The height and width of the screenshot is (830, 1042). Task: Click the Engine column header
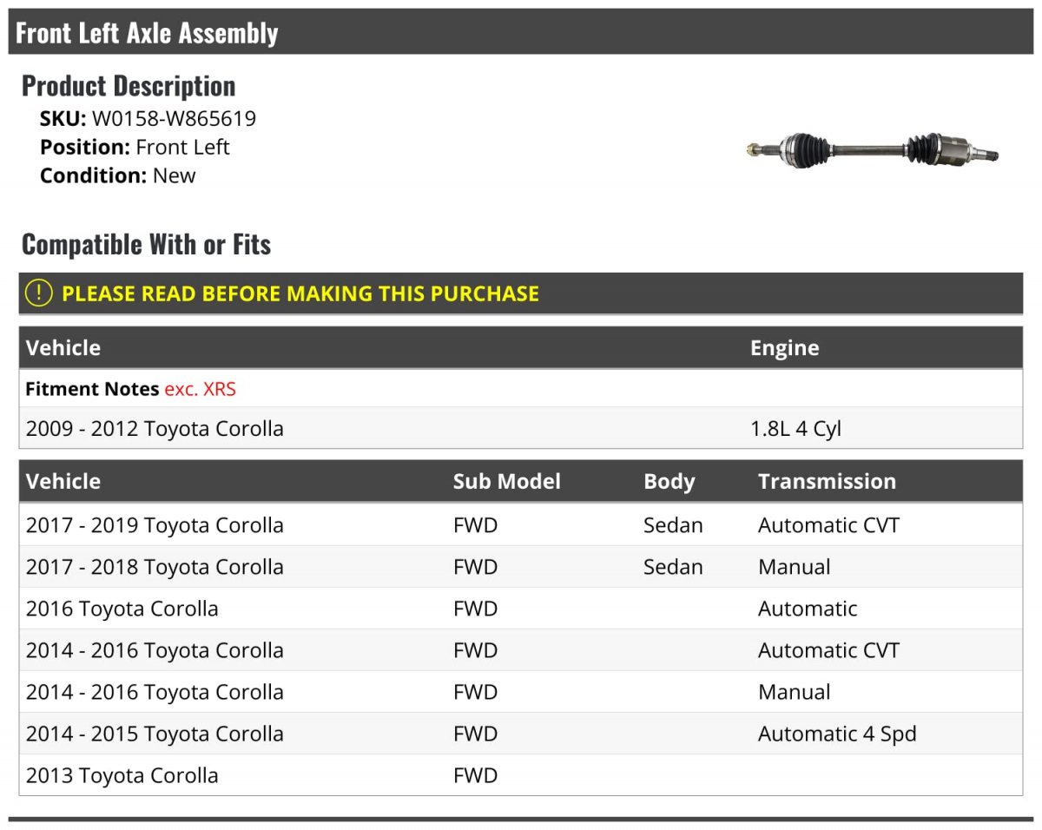pyautogui.click(x=784, y=348)
